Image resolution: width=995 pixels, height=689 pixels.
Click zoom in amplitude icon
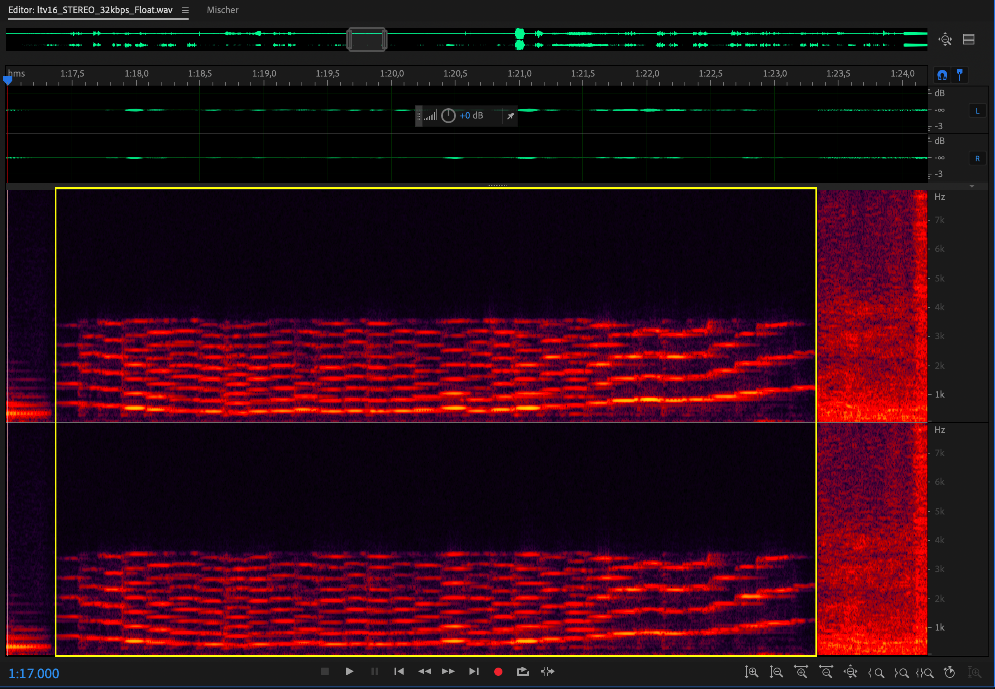tap(751, 672)
